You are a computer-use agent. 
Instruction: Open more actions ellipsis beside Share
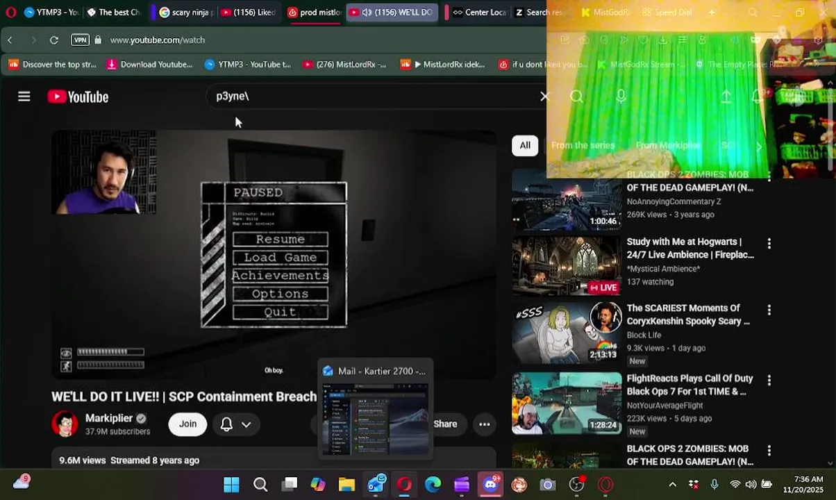(x=485, y=424)
